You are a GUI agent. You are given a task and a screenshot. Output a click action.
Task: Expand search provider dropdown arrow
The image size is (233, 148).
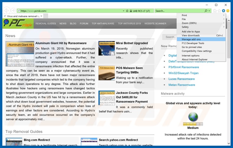click(209, 11)
